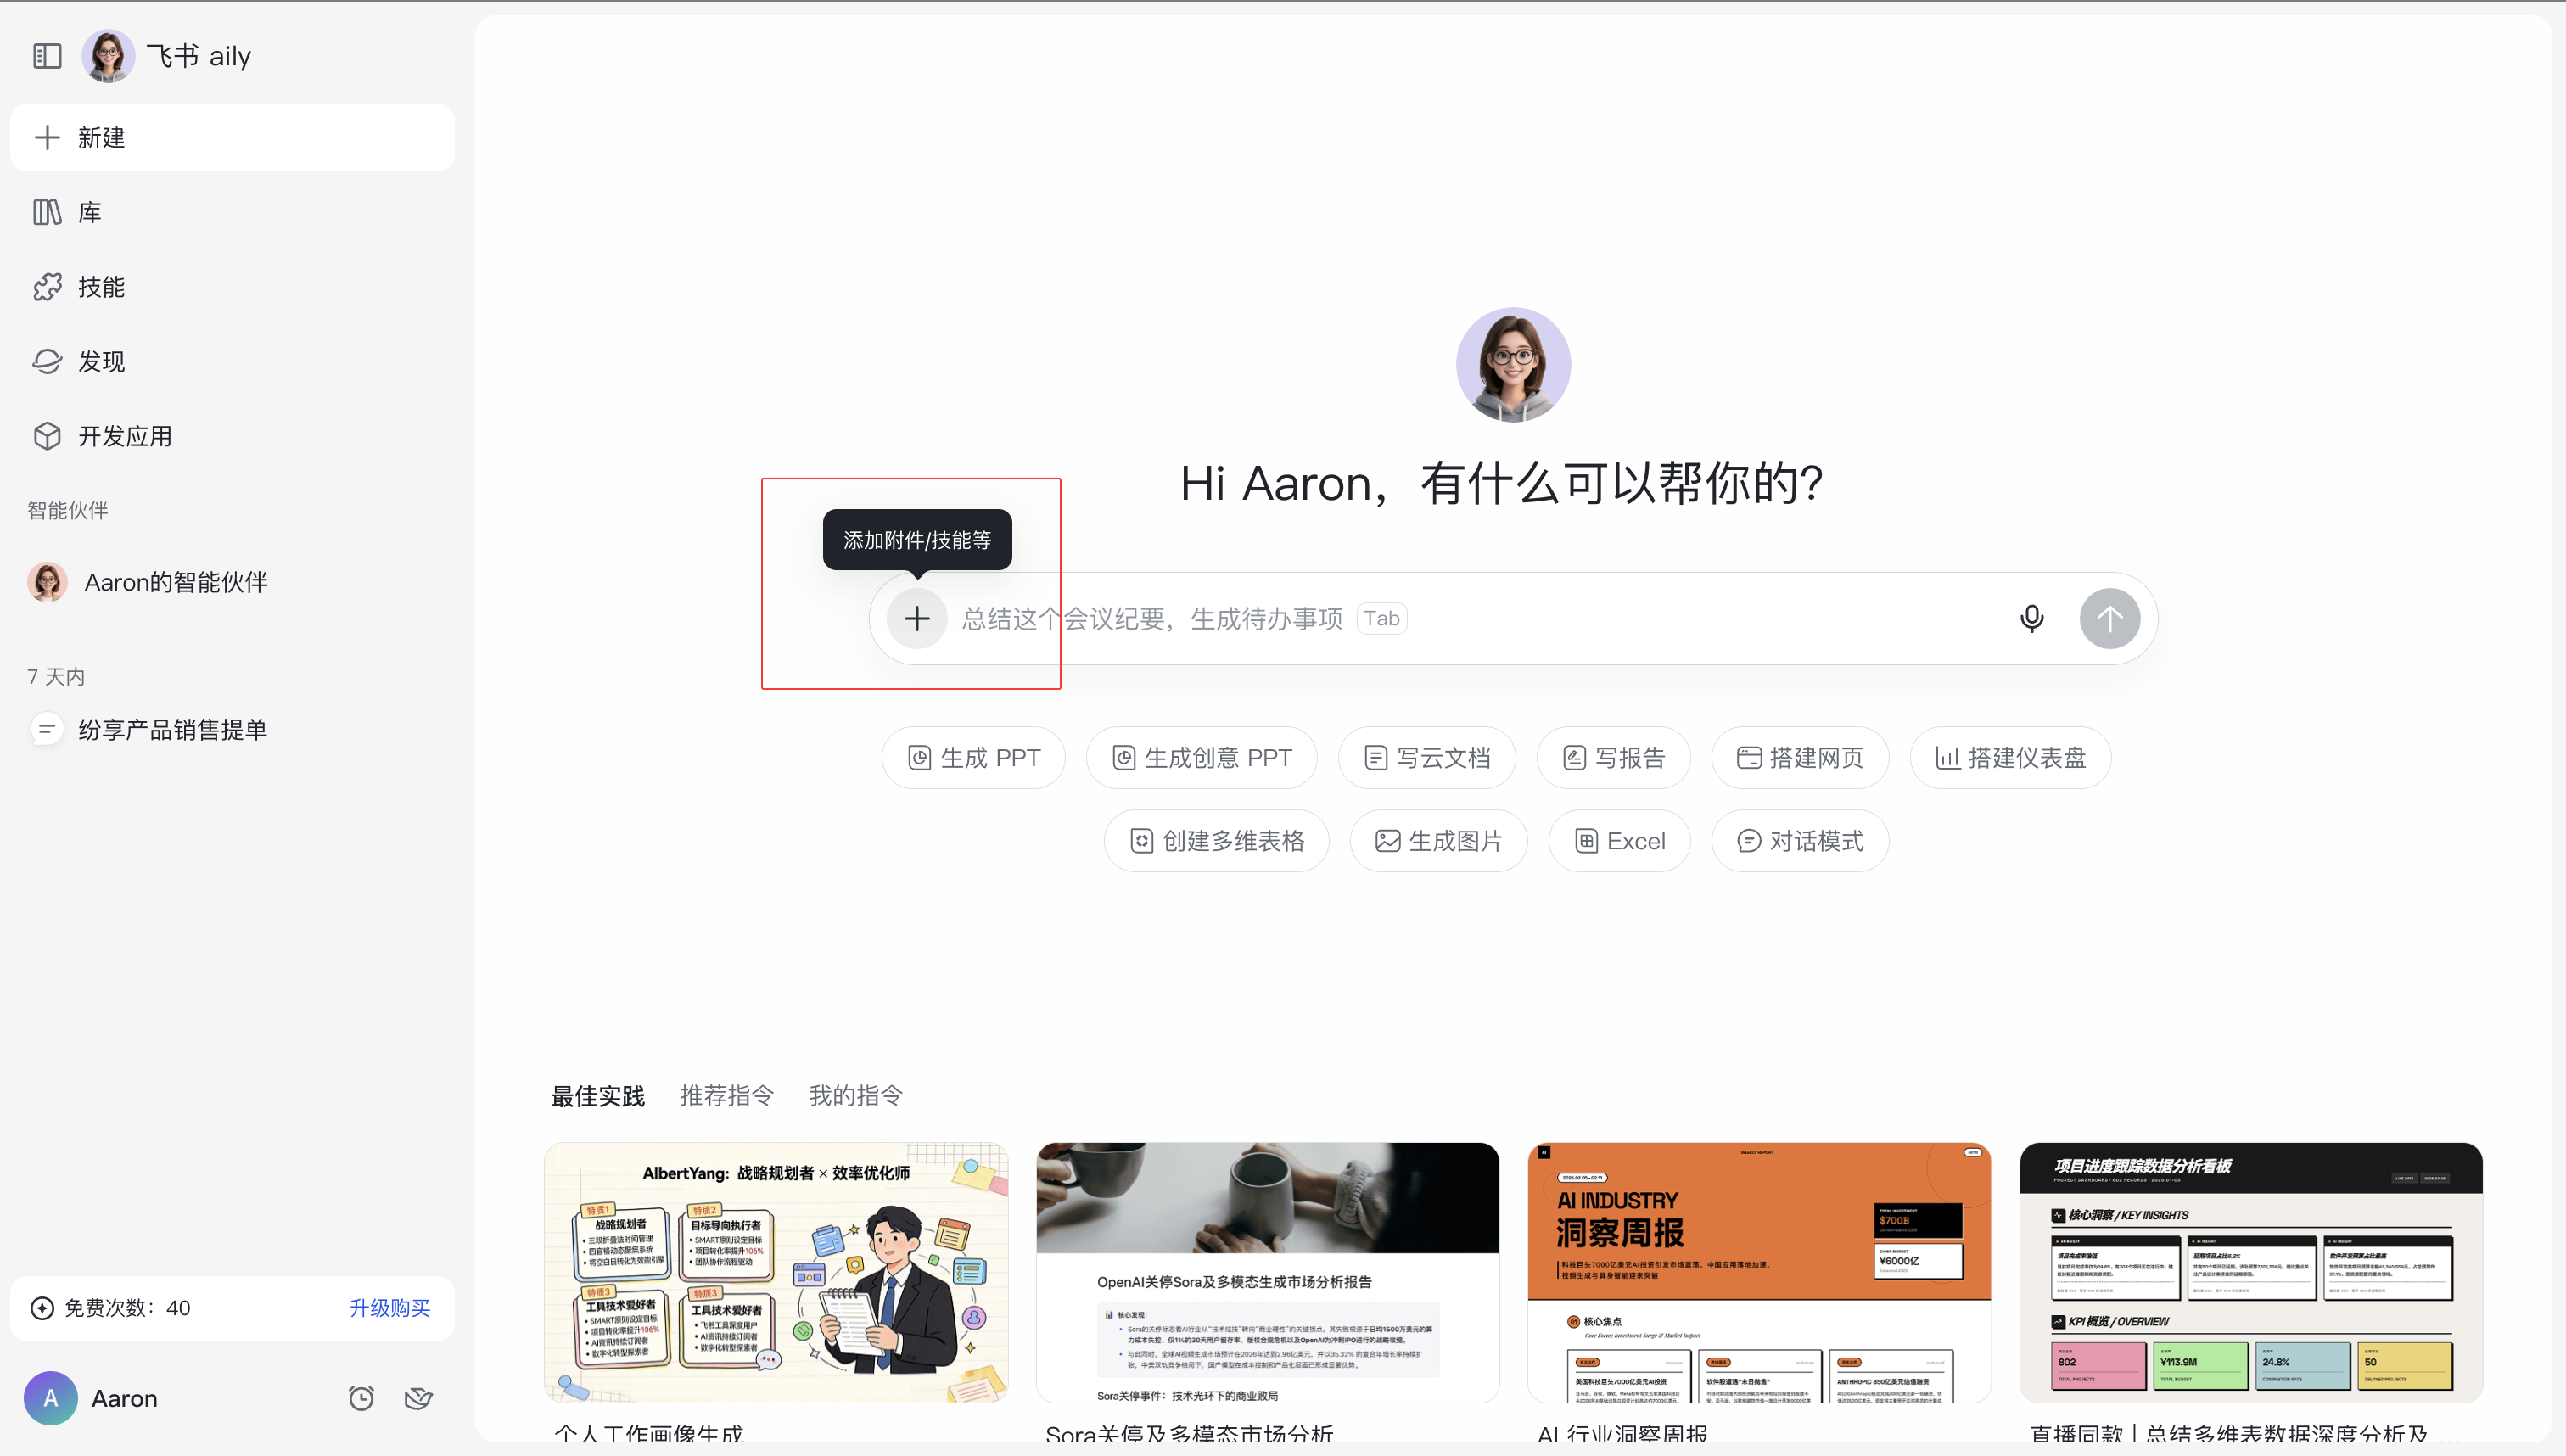Choose the 搭建仪表盘 quick action

coord(2010,758)
